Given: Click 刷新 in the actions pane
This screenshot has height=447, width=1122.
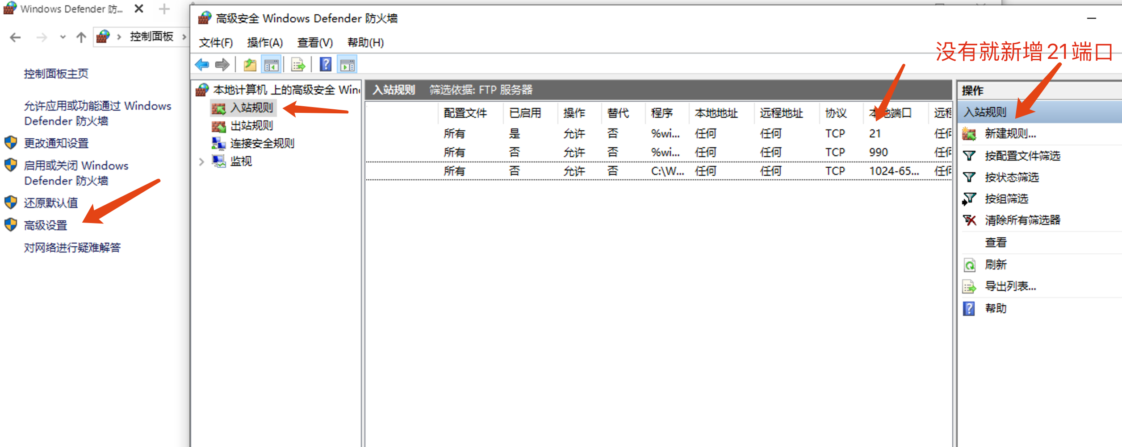Looking at the screenshot, I should coord(996,265).
